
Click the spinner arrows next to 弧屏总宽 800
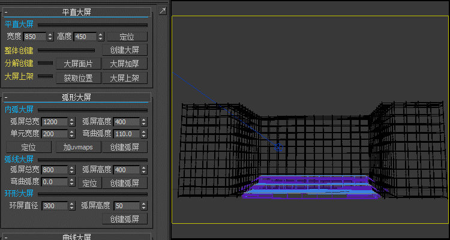point(72,170)
